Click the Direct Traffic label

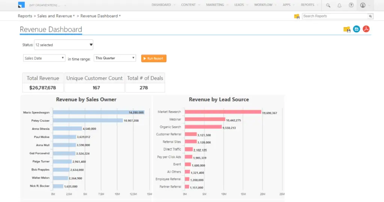(x=172, y=149)
